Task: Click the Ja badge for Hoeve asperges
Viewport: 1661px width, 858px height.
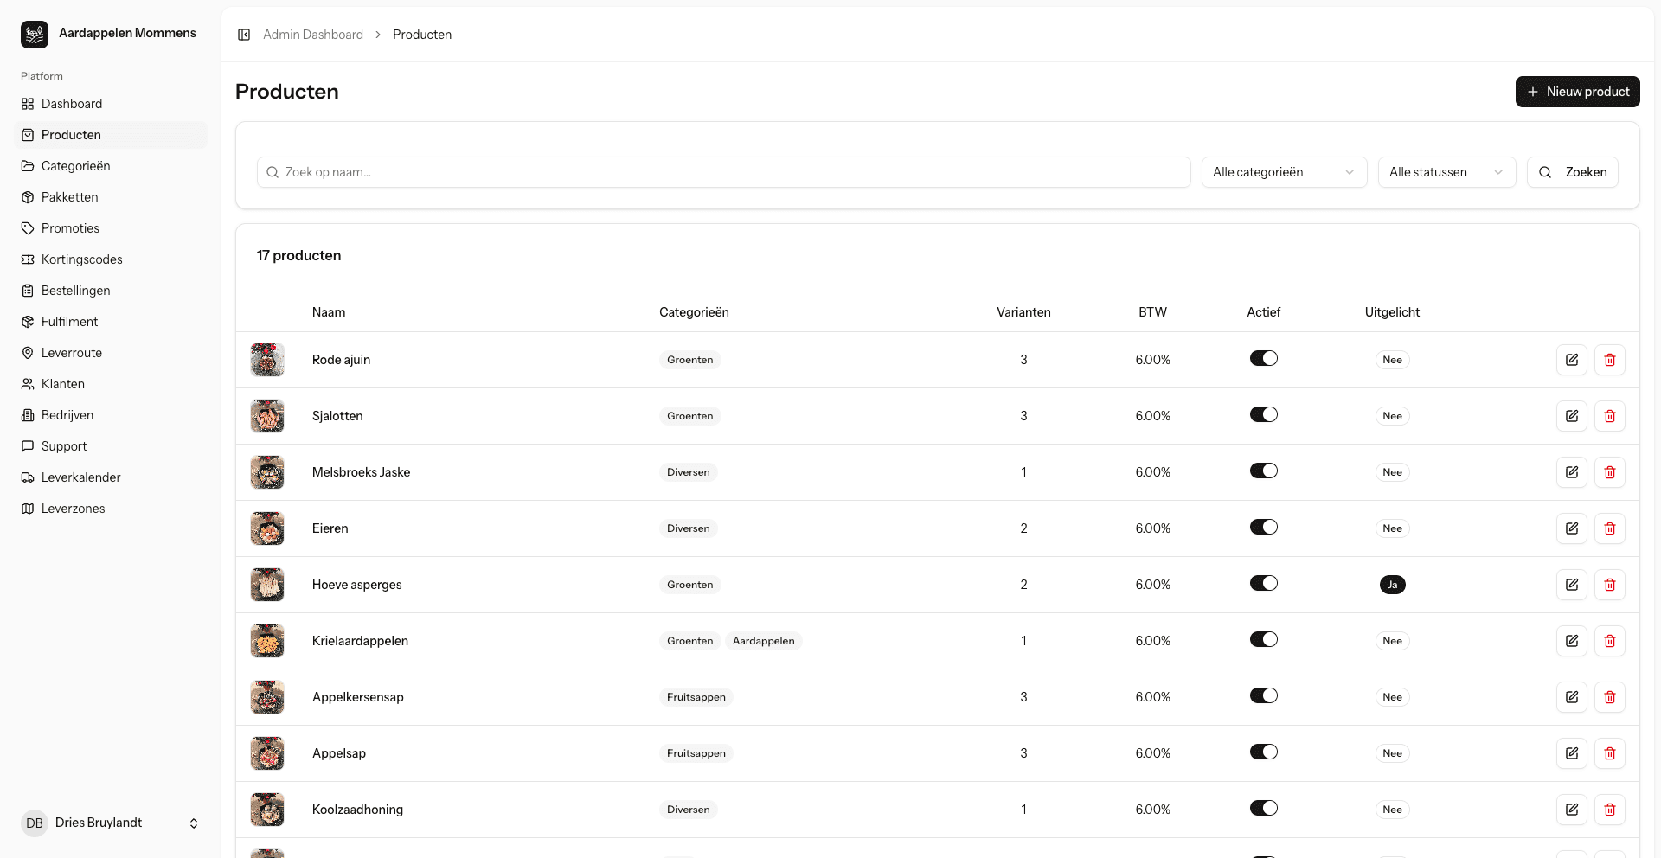Action: pyautogui.click(x=1392, y=585)
